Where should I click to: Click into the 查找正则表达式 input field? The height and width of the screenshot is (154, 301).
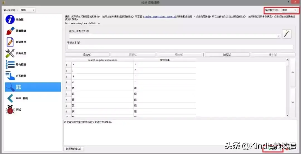point(173,36)
